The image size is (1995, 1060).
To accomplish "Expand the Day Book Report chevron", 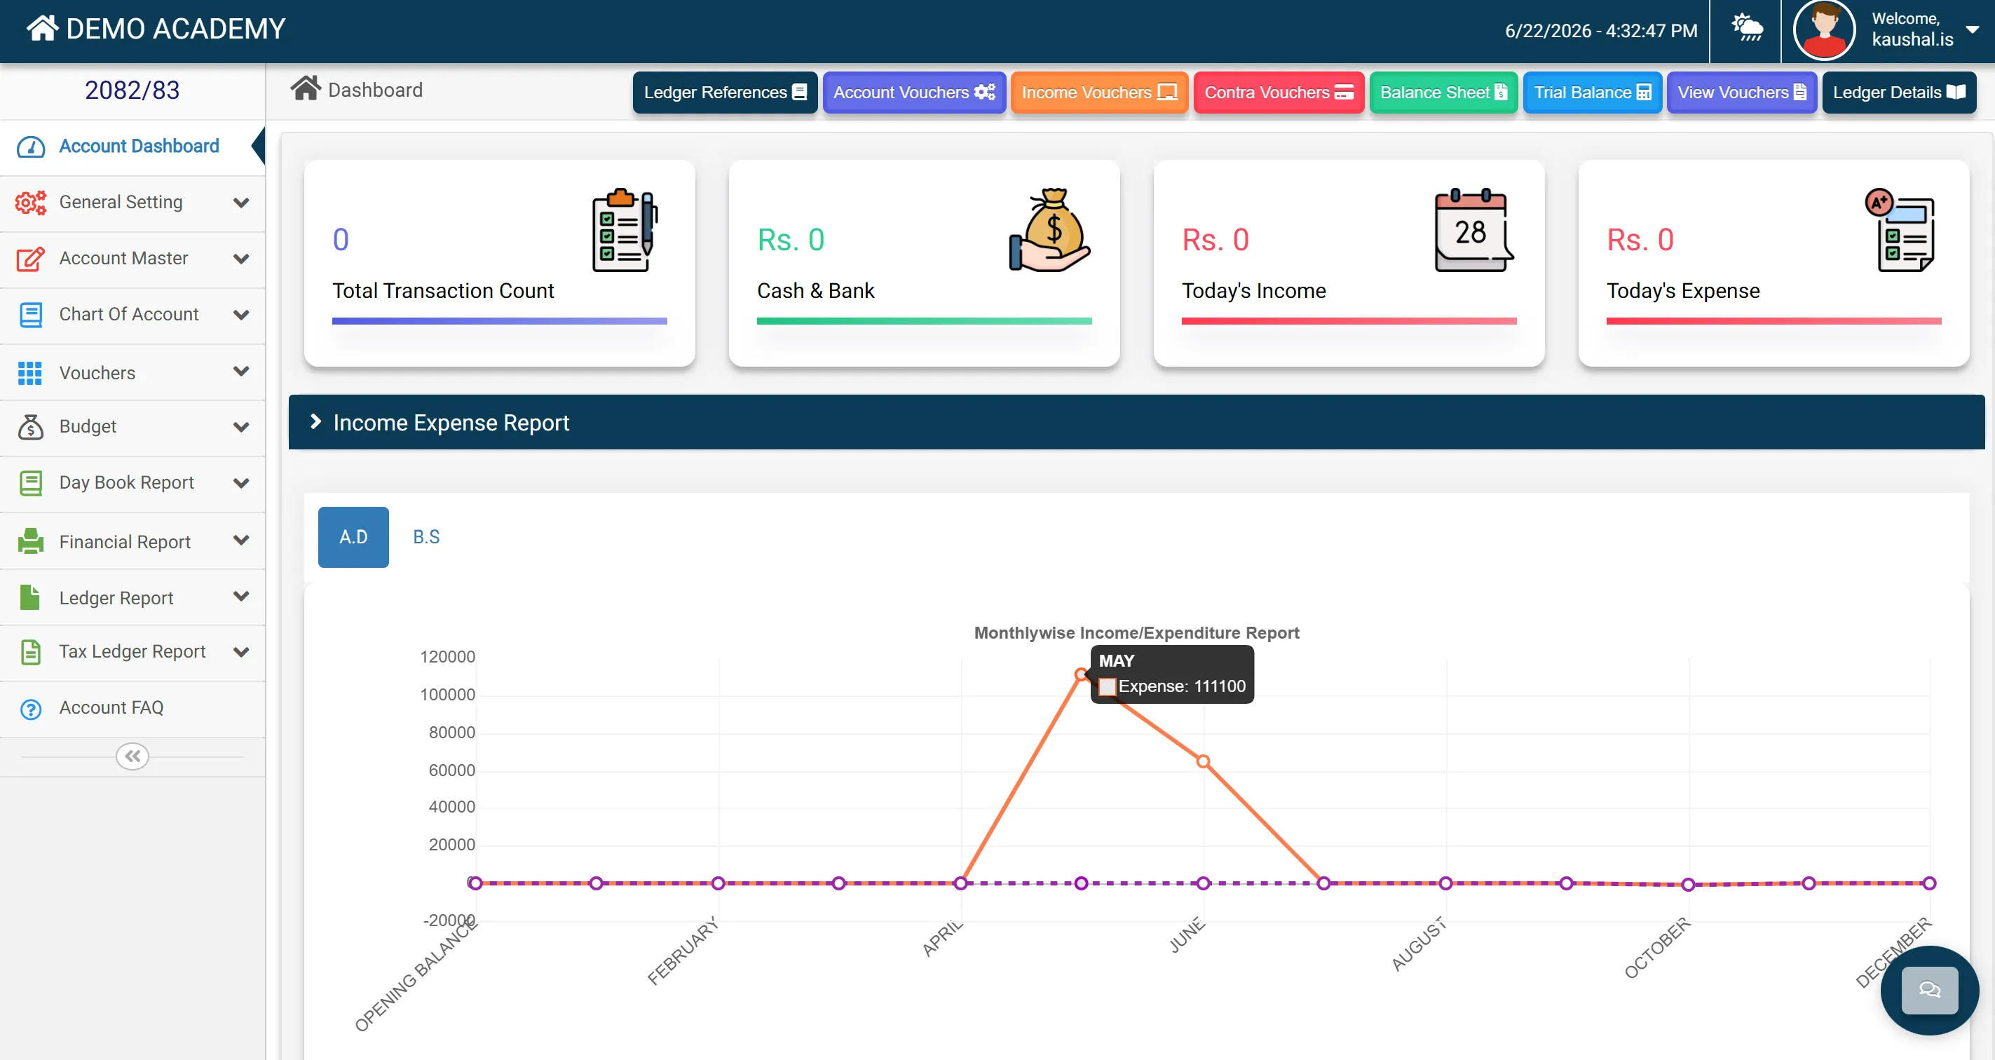I will pyautogui.click(x=241, y=483).
